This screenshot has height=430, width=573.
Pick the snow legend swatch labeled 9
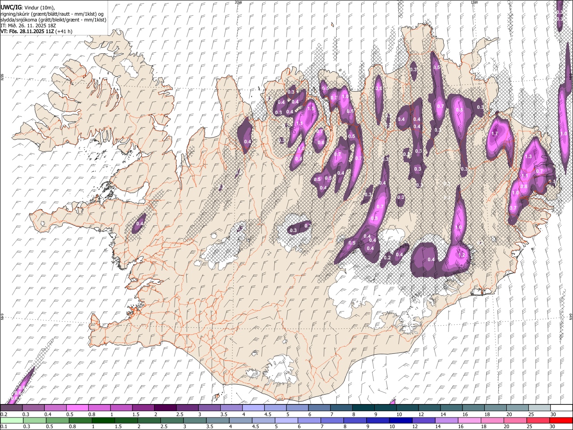[x=385, y=408]
